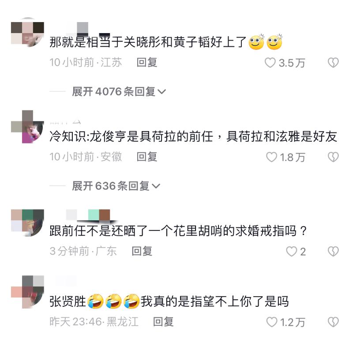Open the first commenter's avatar profile

[27, 32]
